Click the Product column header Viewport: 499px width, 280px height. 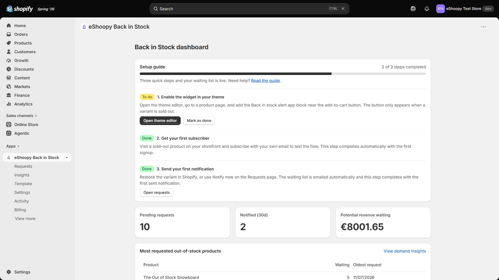[x=151, y=265]
